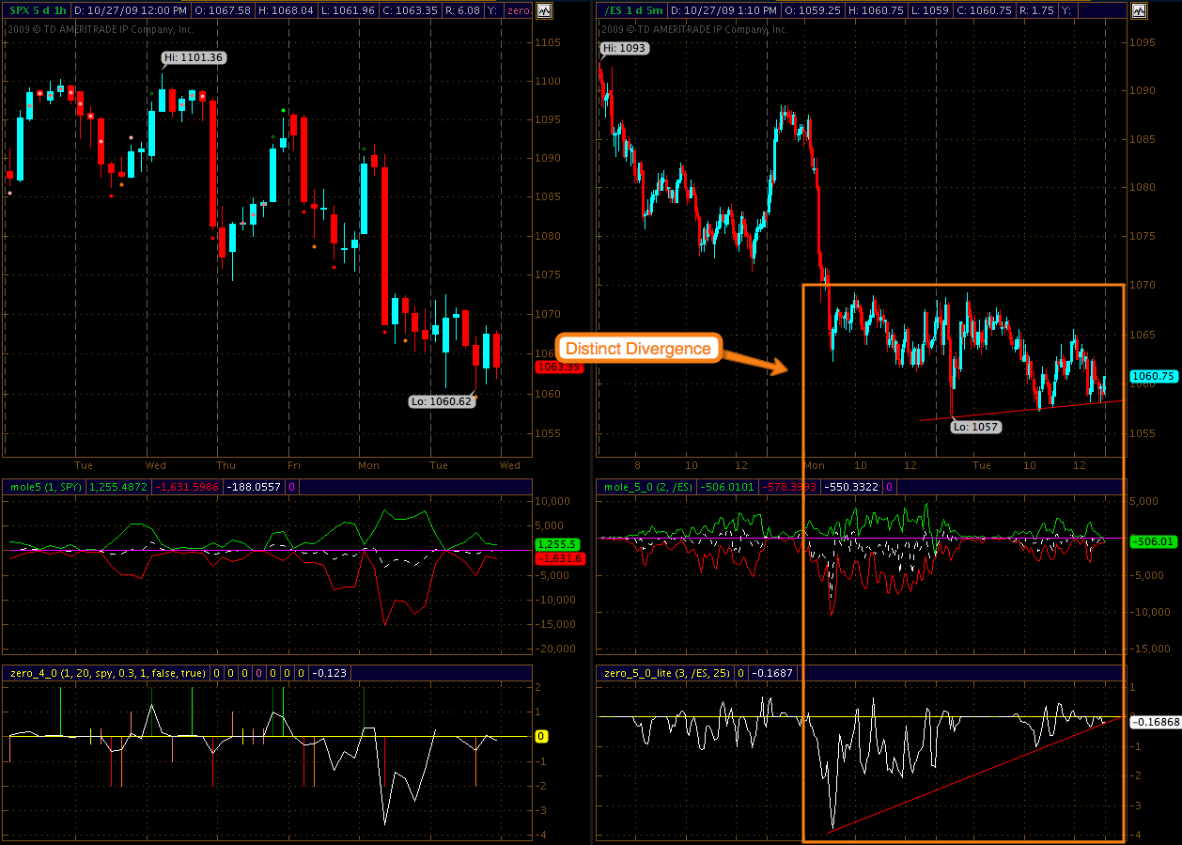Click the chart icon in /ES header
The height and width of the screenshot is (845, 1182).
[x=1139, y=10]
